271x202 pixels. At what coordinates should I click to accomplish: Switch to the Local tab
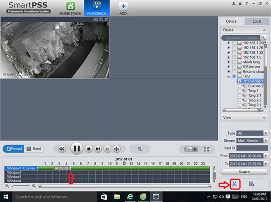click(x=257, y=21)
